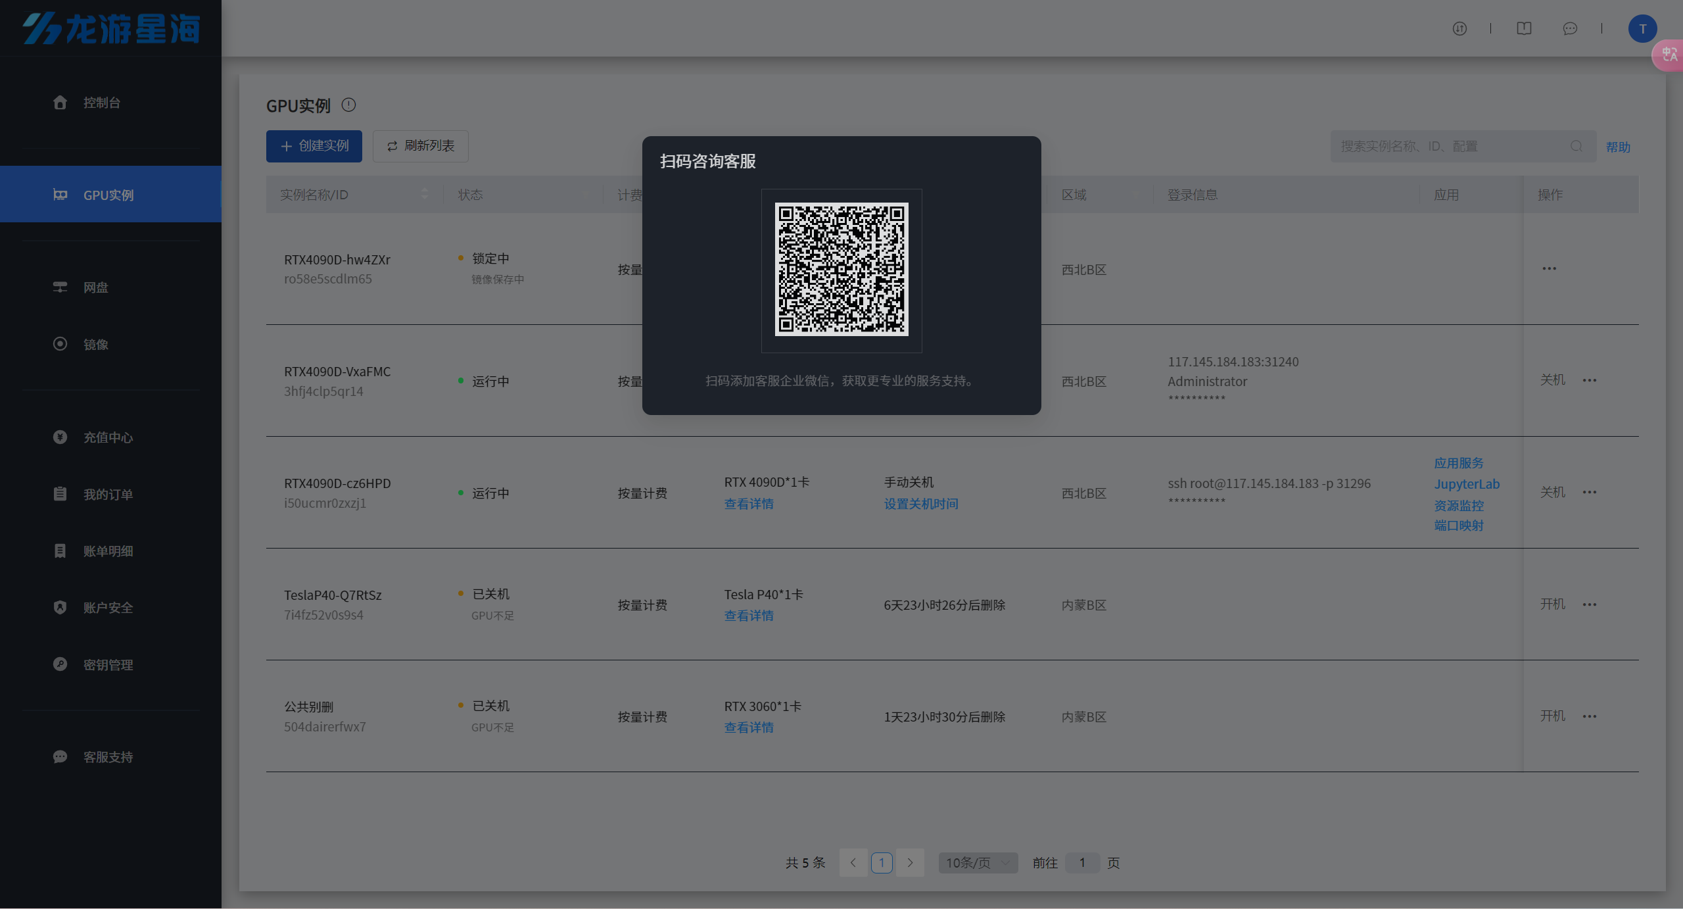Click the 刷新列表 button
Viewport: 1683px width, 909px height.
click(421, 146)
